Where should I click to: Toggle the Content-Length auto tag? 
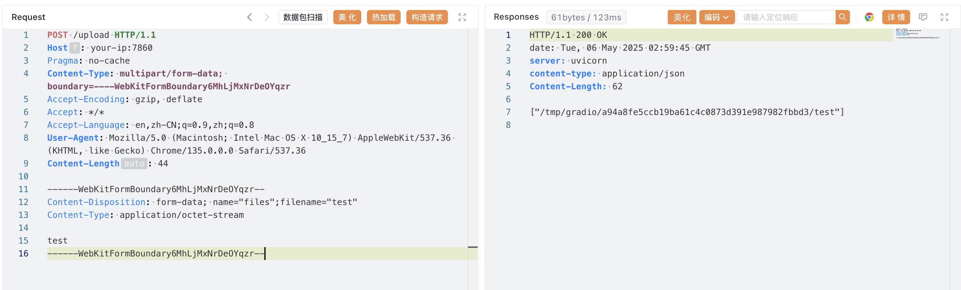(134, 164)
